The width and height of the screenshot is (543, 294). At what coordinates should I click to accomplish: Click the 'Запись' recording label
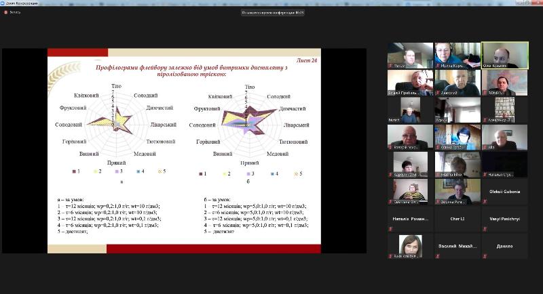pos(15,12)
